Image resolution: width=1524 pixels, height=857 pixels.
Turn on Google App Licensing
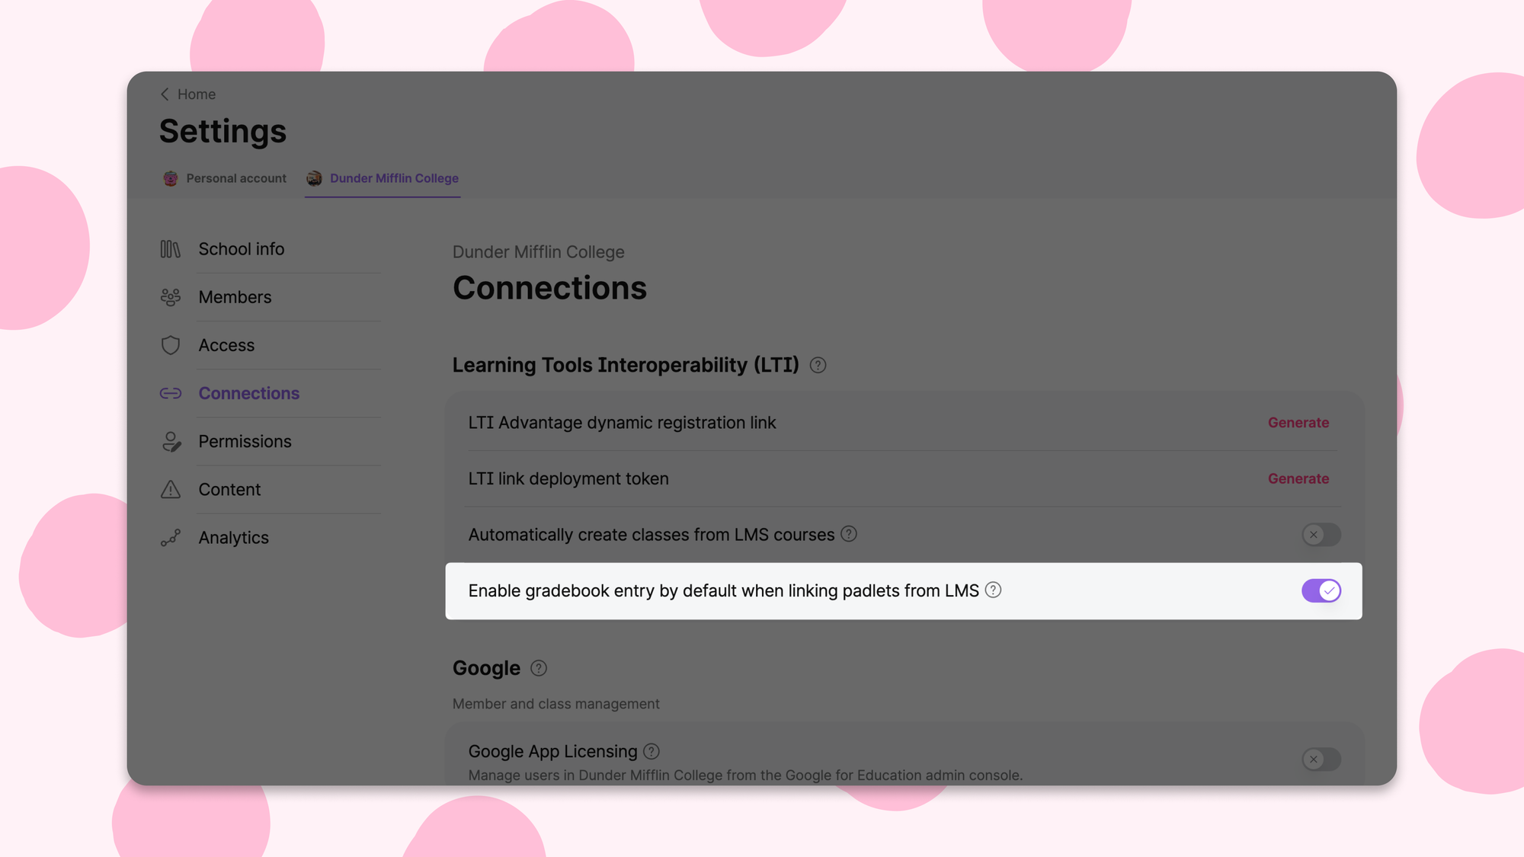pyautogui.click(x=1321, y=759)
